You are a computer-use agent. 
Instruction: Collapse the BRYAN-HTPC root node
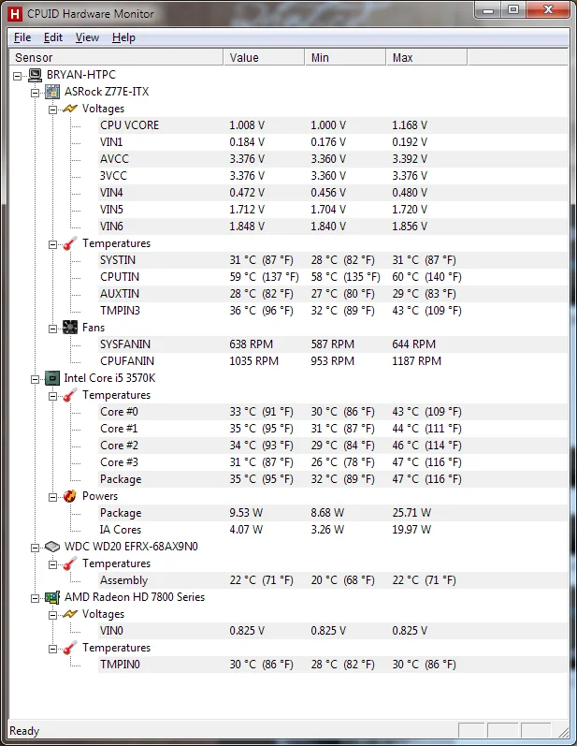(x=18, y=76)
